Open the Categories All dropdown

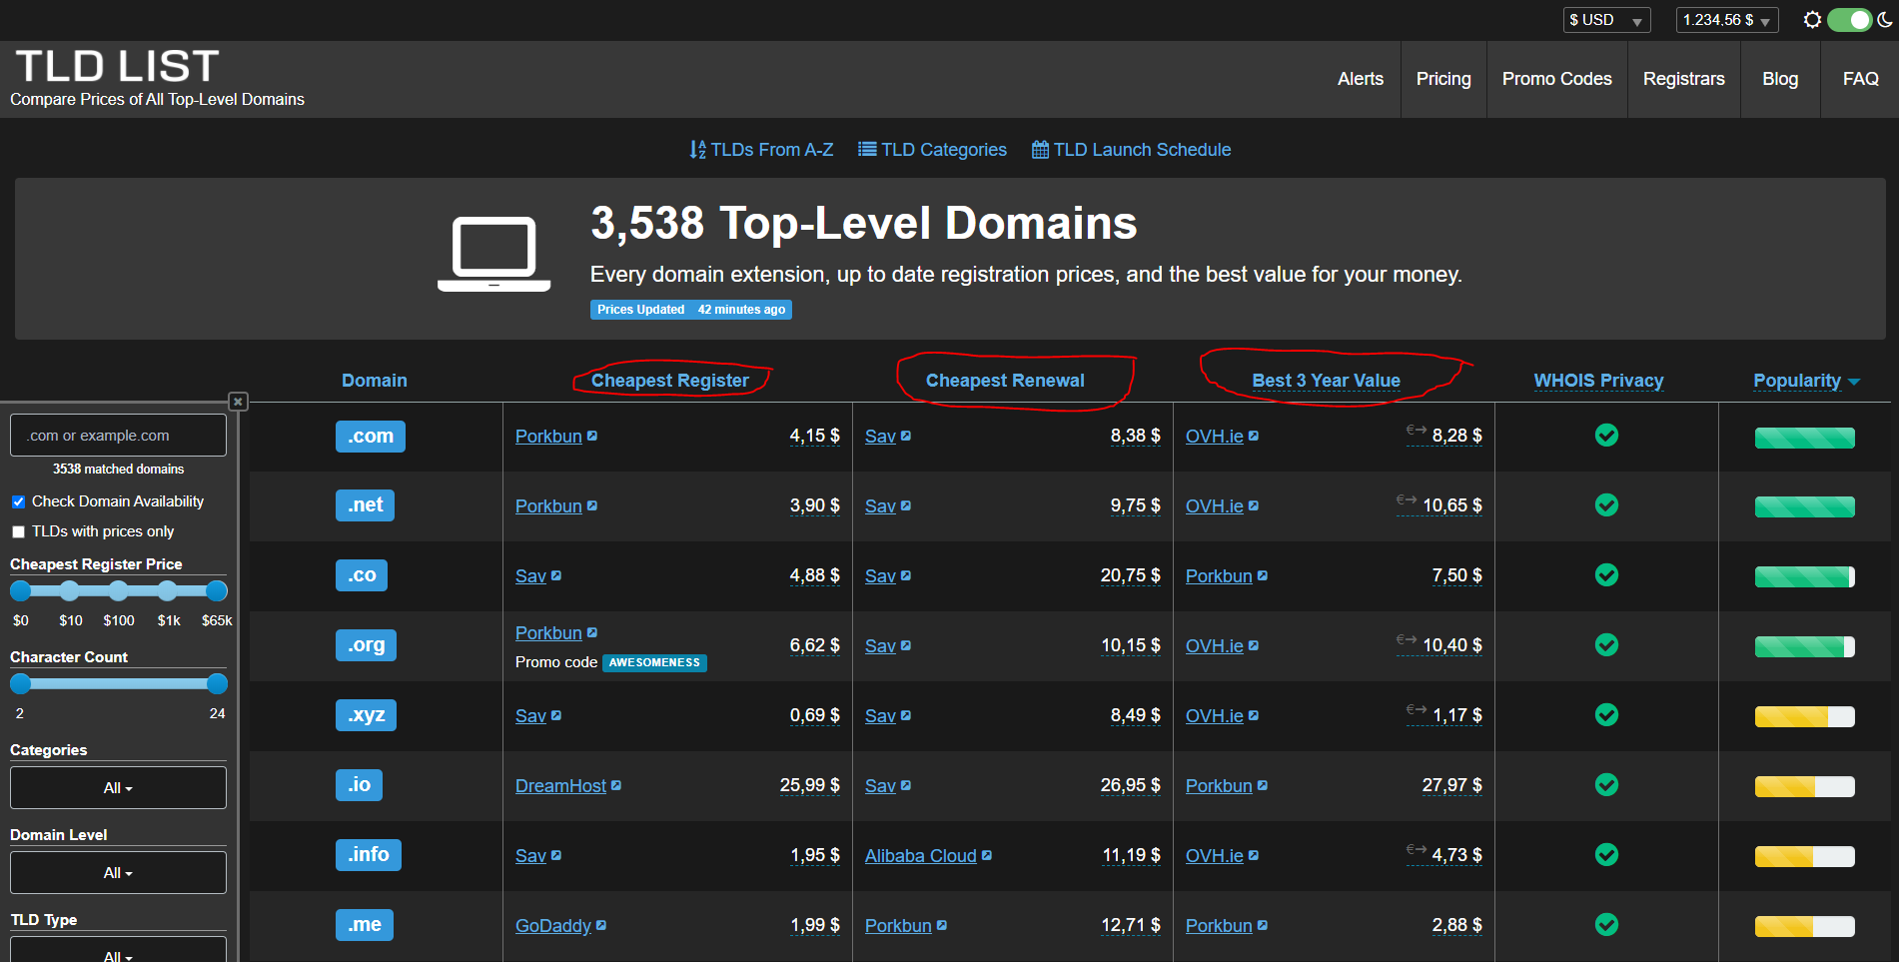(118, 788)
